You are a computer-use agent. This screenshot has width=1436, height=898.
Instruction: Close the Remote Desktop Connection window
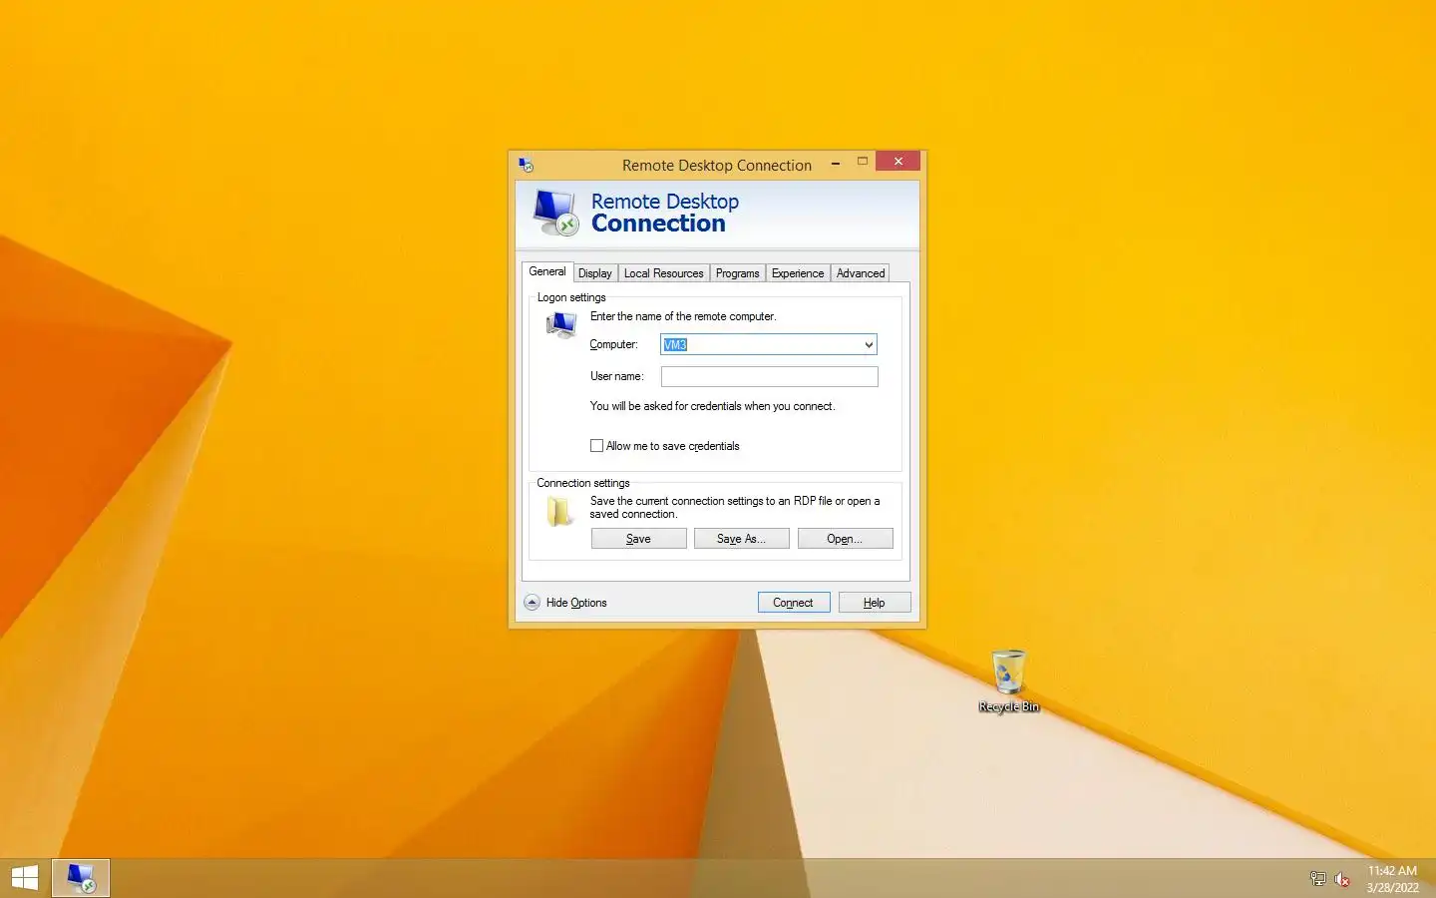pos(897,162)
